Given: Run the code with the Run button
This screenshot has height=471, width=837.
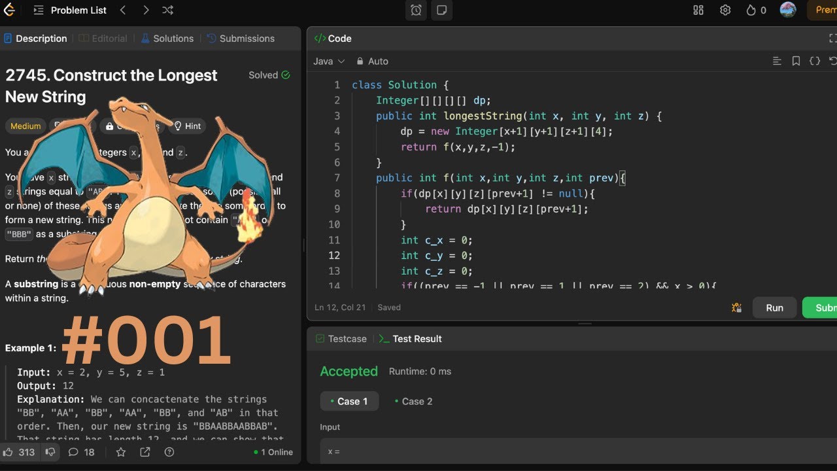Looking at the screenshot, I should tap(774, 307).
